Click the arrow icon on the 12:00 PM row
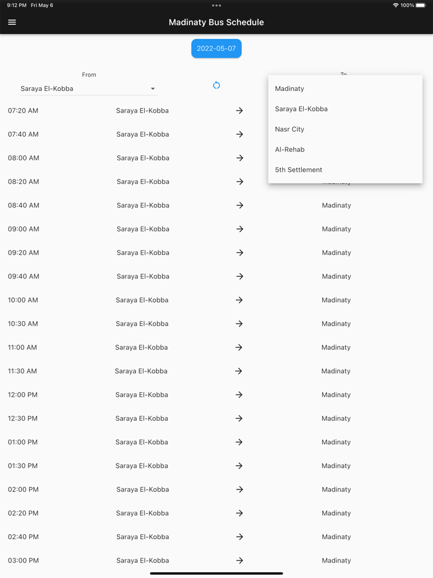This screenshot has width=433, height=578. click(x=239, y=395)
